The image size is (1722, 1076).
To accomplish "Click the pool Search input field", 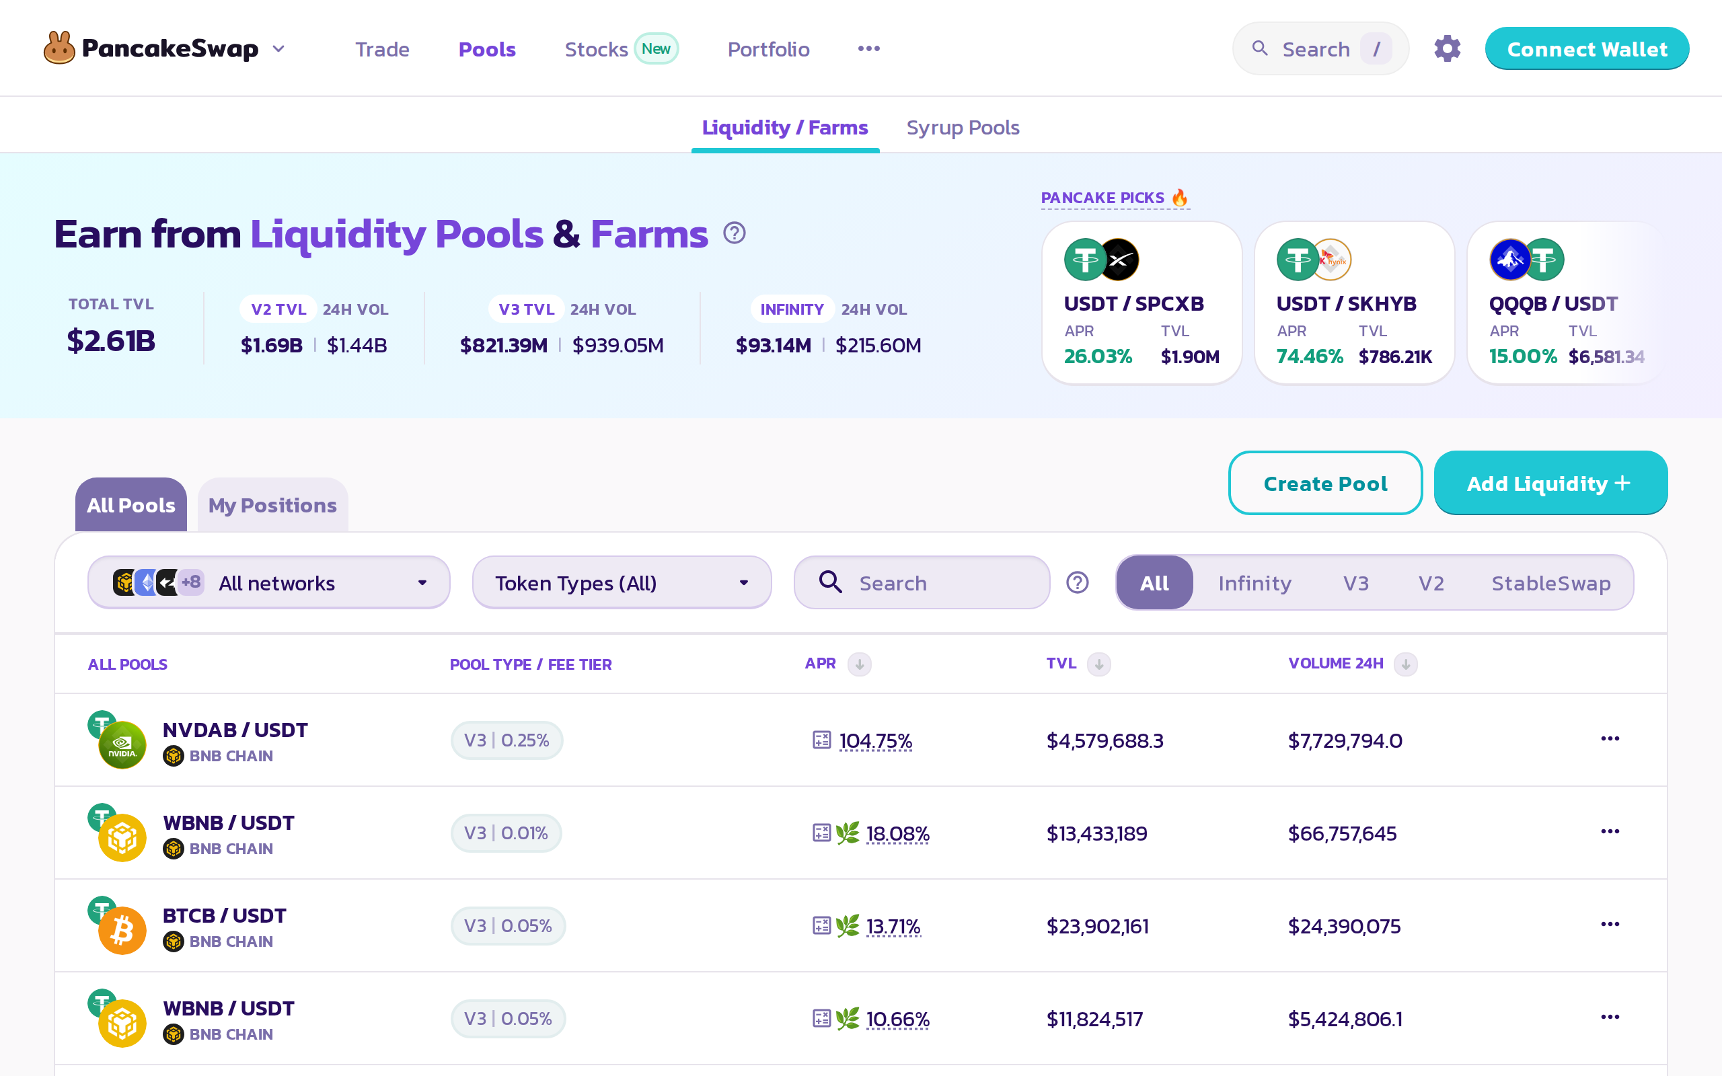I will 922,583.
